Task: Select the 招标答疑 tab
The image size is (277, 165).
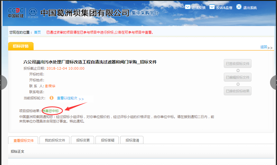Action: pyautogui.click(x=108, y=140)
